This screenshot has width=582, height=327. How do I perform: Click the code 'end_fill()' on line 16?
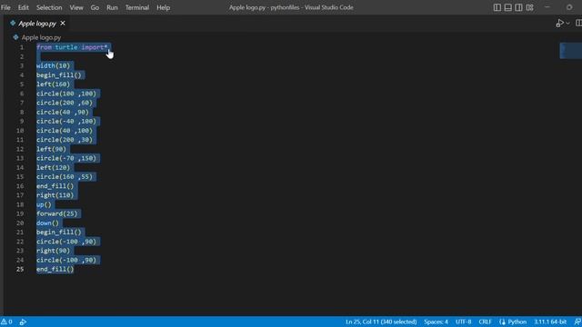click(55, 186)
